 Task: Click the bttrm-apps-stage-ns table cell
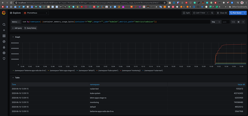(x=98, y=98)
